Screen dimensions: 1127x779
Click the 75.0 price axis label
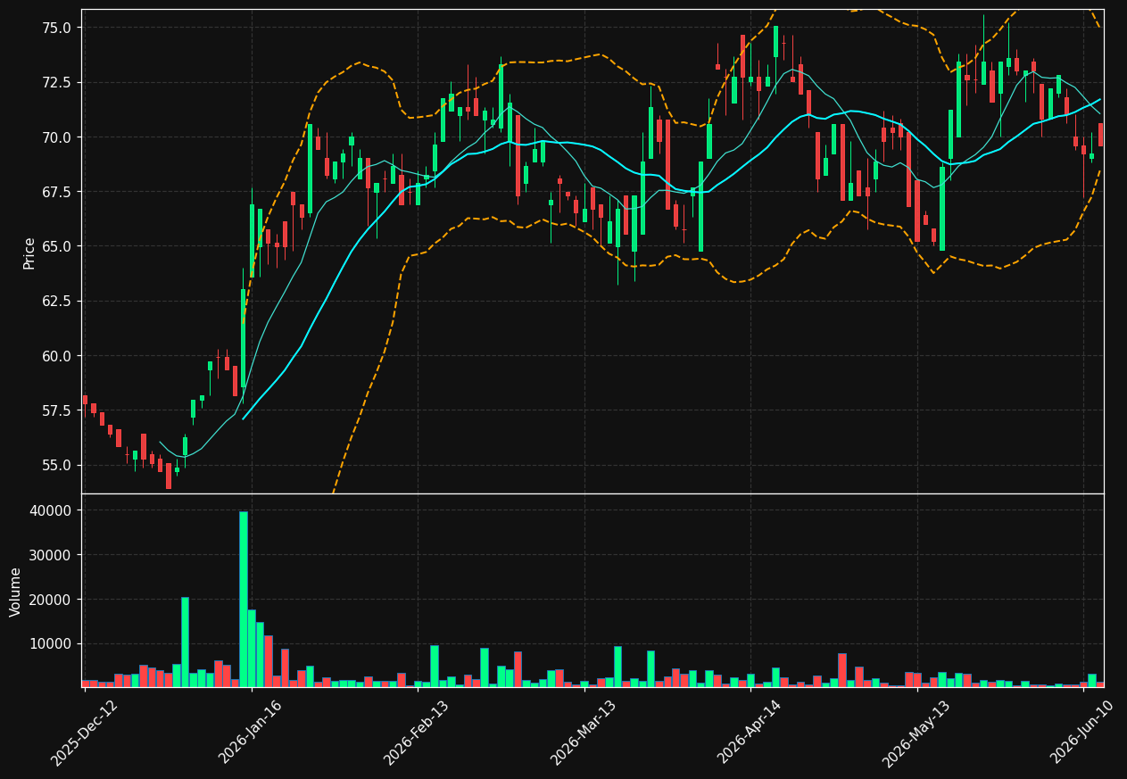pyautogui.click(x=56, y=28)
